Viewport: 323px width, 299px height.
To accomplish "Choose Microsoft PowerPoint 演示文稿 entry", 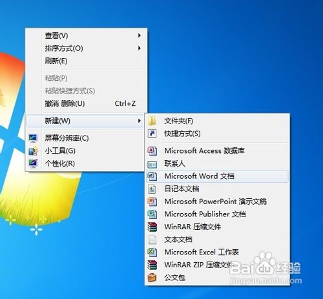I will [217, 201].
